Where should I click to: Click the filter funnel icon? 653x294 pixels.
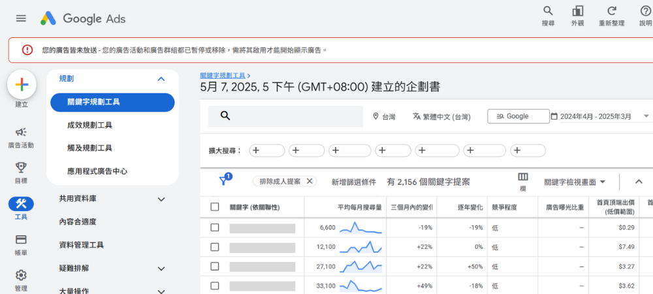pyautogui.click(x=223, y=181)
